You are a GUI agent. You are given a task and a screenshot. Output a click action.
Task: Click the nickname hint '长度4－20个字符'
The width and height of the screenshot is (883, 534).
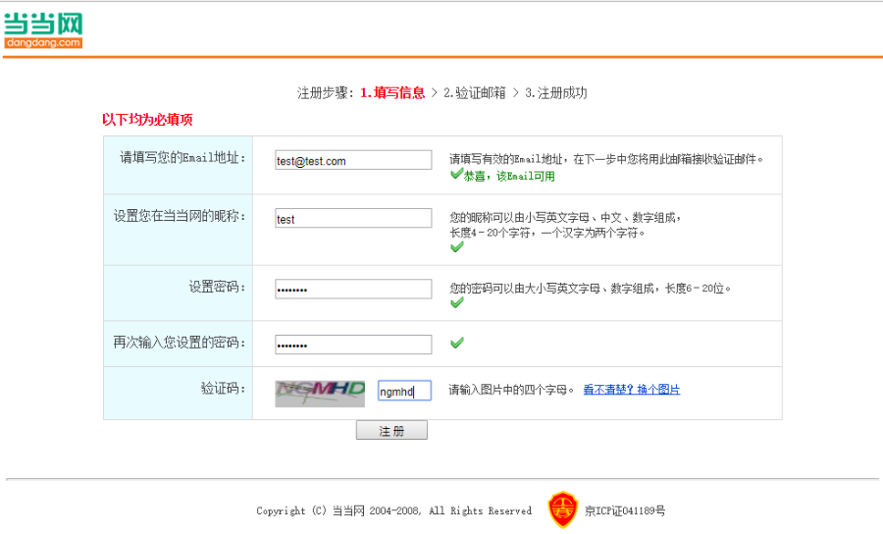490,233
